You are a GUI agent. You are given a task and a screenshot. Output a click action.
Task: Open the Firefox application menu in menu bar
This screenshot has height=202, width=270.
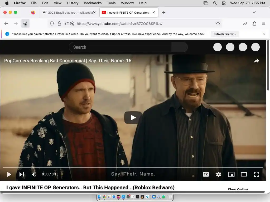pyautogui.click(x=20, y=3)
